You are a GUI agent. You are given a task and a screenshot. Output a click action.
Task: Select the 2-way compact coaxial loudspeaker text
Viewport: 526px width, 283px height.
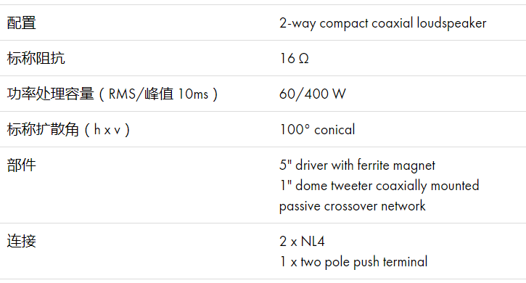[383, 23]
